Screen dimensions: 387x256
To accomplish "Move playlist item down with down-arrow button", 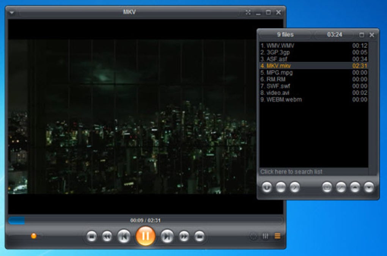I will tap(369, 187).
